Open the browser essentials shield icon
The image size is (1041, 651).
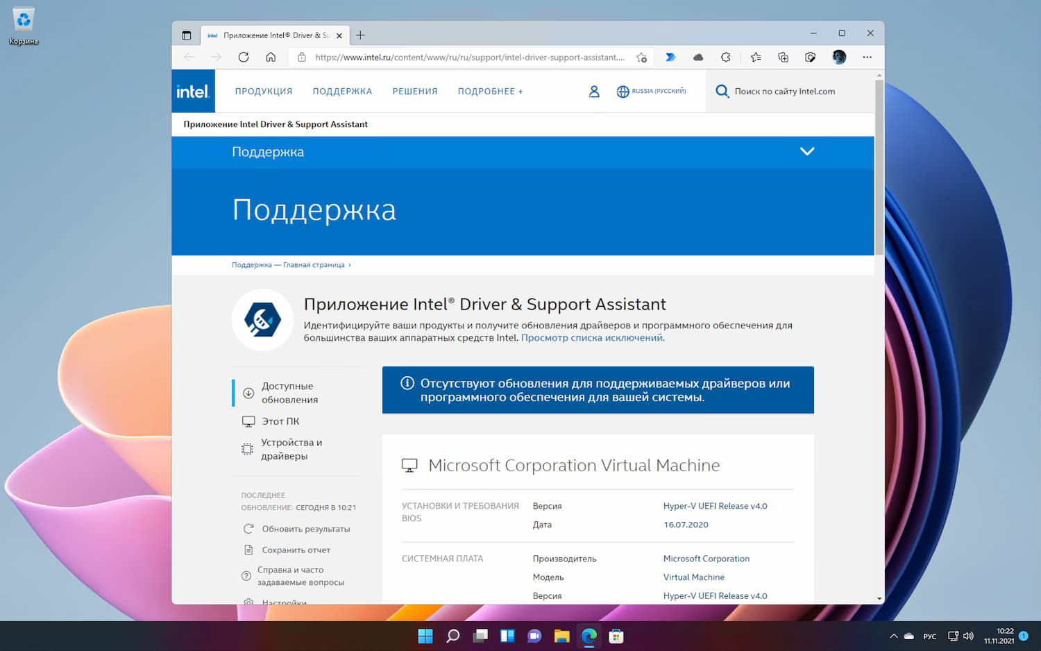811,58
